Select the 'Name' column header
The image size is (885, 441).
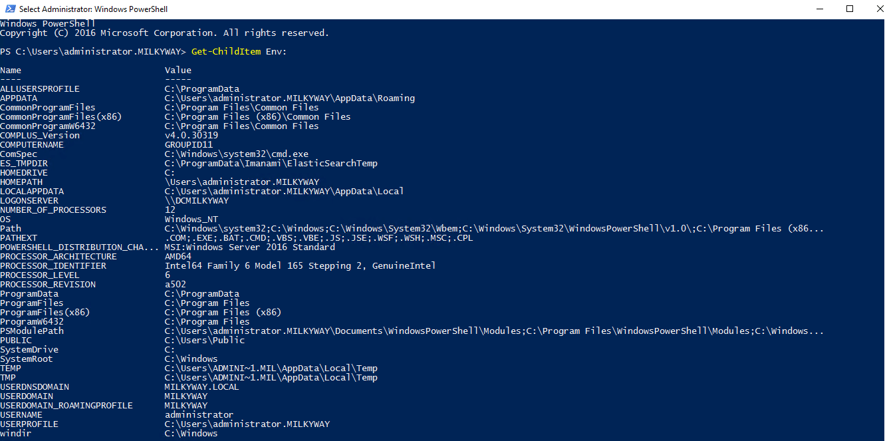pyautogui.click(x=11, y=70)
